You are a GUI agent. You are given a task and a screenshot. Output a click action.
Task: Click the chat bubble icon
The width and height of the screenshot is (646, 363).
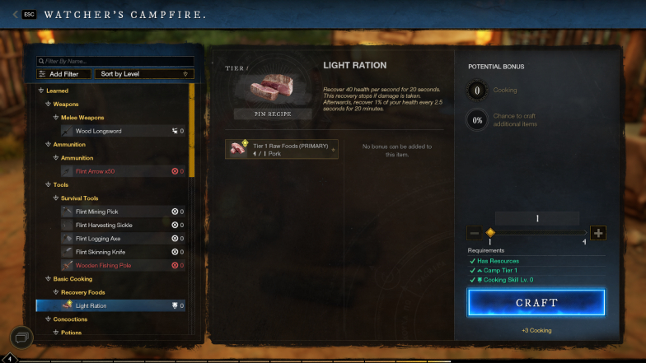pyautogui.click(x=21, y=337)
